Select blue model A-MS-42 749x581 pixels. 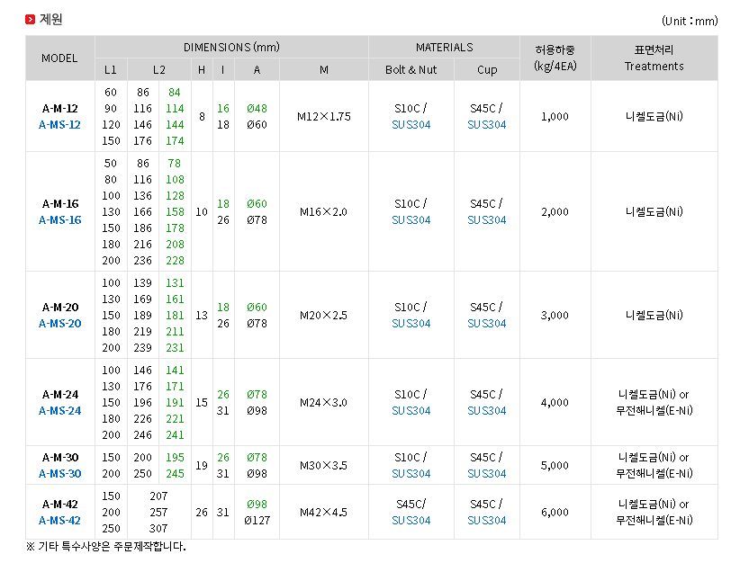pyautogui.click(x=59, y=521)
